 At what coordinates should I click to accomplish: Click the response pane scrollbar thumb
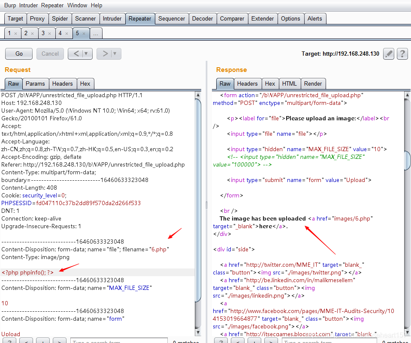pos(408,161)
